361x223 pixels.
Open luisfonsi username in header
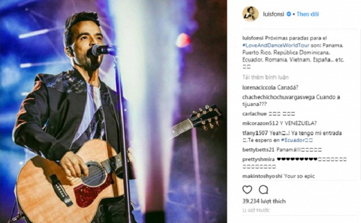coord(273,14)
